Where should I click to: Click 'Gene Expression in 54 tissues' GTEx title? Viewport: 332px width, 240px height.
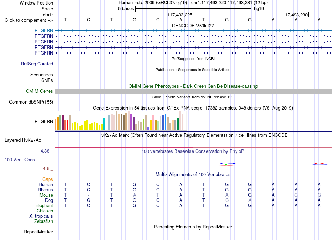(193, 108)
